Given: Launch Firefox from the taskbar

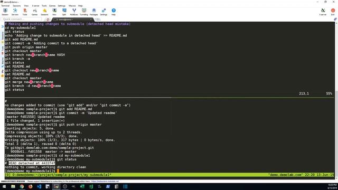Looking at the screenshot, I should 31,186.
